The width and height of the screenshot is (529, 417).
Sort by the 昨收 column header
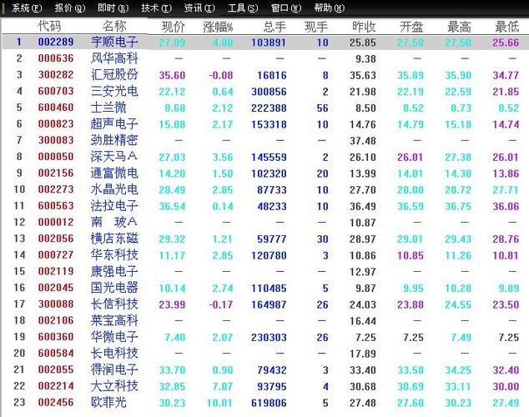coord(364,27)
